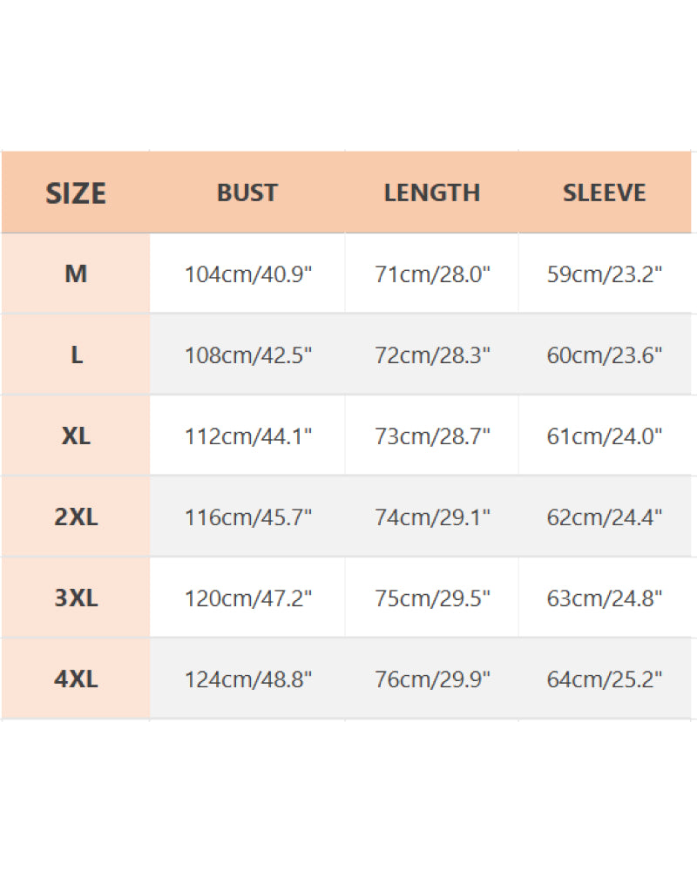Select the 2XL size row label
697x871 pixels.
pos(76,517)
